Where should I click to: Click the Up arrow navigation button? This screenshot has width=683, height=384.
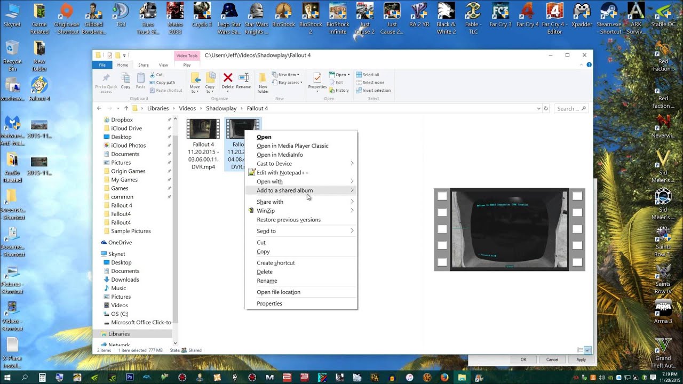tap(126, 108)
